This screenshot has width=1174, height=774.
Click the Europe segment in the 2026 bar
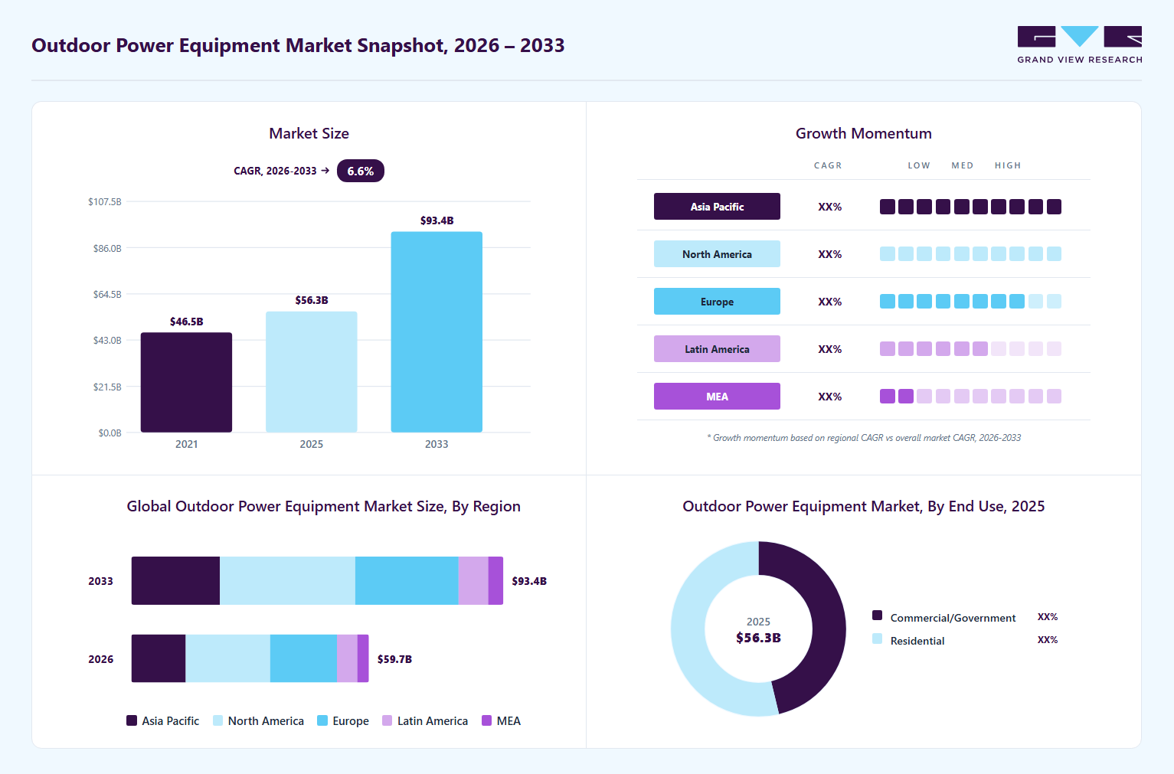[x=303, y=658]
